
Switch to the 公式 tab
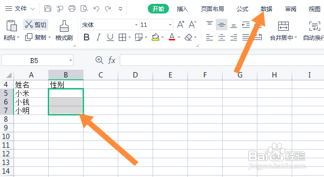click(242, 9)
